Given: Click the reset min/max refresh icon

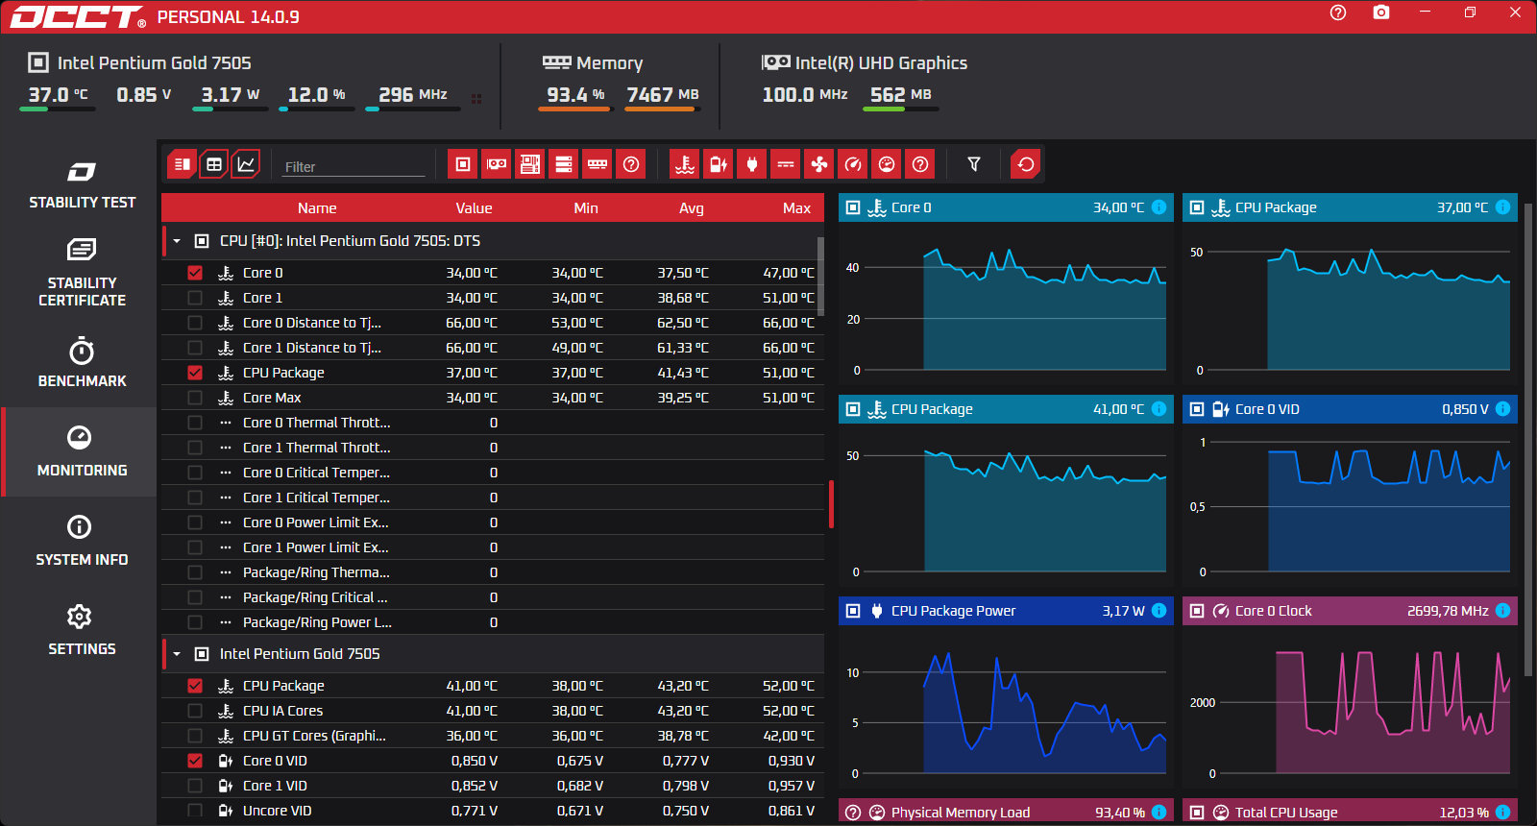Looking at the screenshot, I should click(1026, 164).
